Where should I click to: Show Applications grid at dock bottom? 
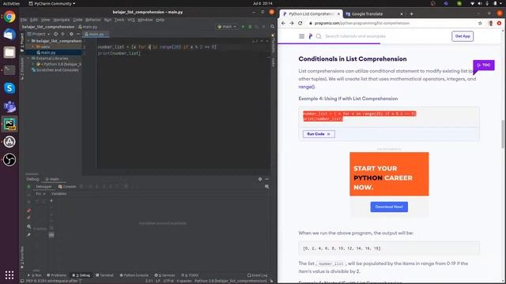(9, 275)
